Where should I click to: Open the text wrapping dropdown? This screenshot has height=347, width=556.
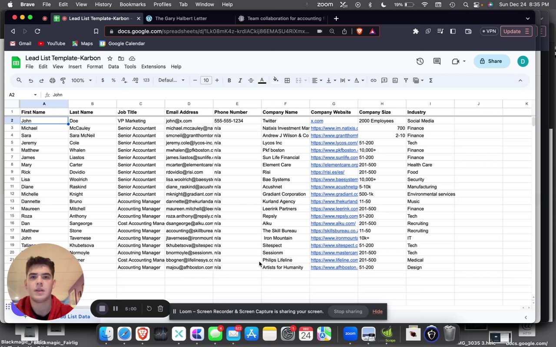click(x=344, y=80)
